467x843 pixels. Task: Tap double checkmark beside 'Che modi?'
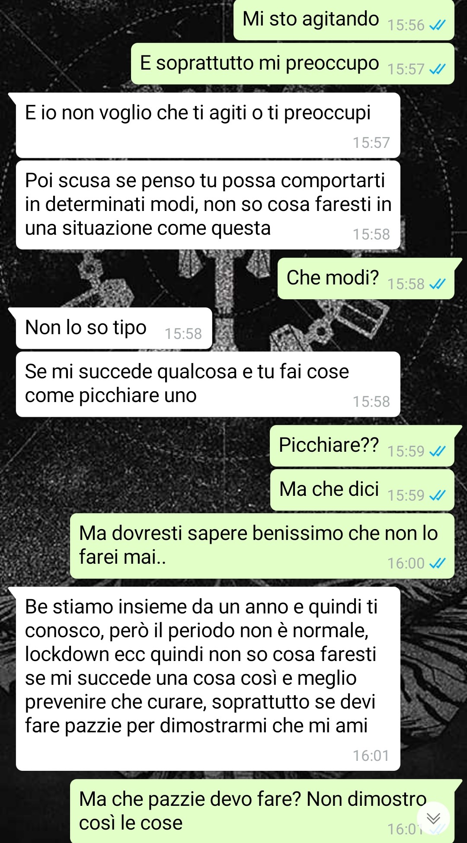(x=437, y=284)
